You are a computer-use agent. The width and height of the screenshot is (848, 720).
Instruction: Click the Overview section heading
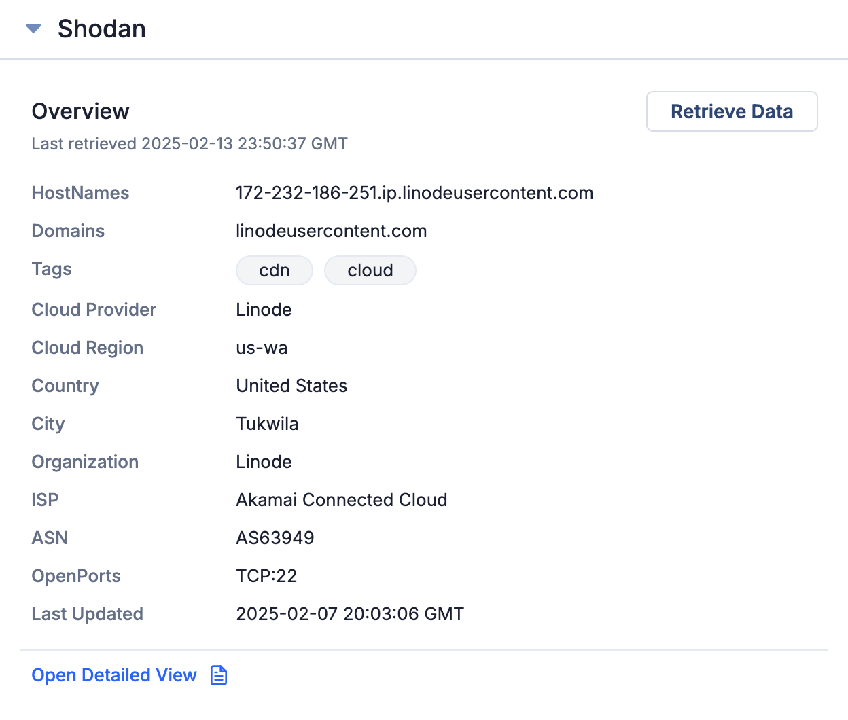[80, 111]
